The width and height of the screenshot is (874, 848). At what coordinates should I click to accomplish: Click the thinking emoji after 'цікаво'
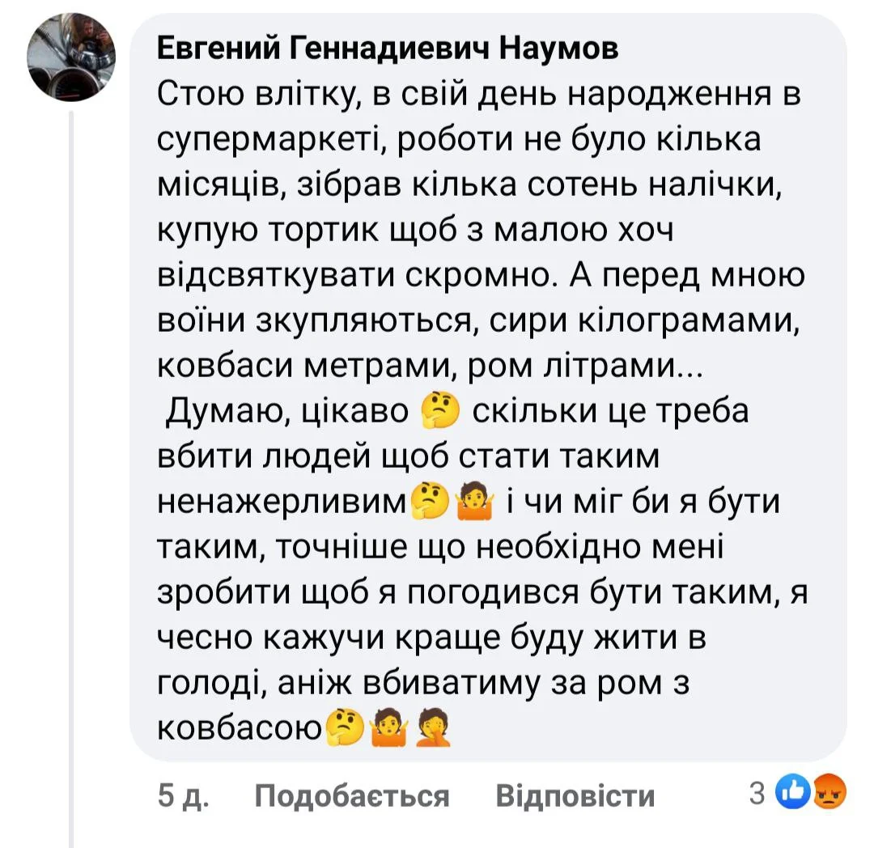[440, 413]
